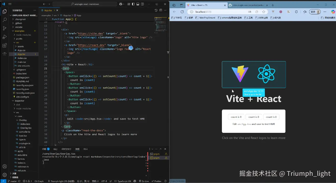This screenshot has height=183, width=336.
Task: Select the first pnpm terminal entry
Action: click(158, 154)
